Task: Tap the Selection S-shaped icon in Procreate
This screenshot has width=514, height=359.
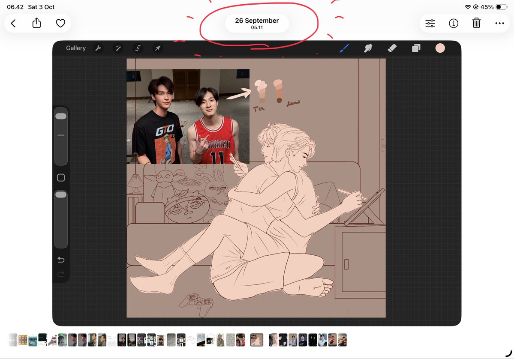Action: click(138, 48)
